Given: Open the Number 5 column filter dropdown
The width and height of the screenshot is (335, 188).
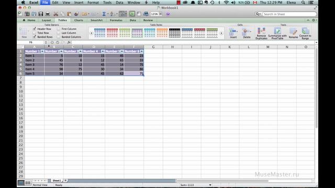Looking at the screenshot, I should pos(122,51).
